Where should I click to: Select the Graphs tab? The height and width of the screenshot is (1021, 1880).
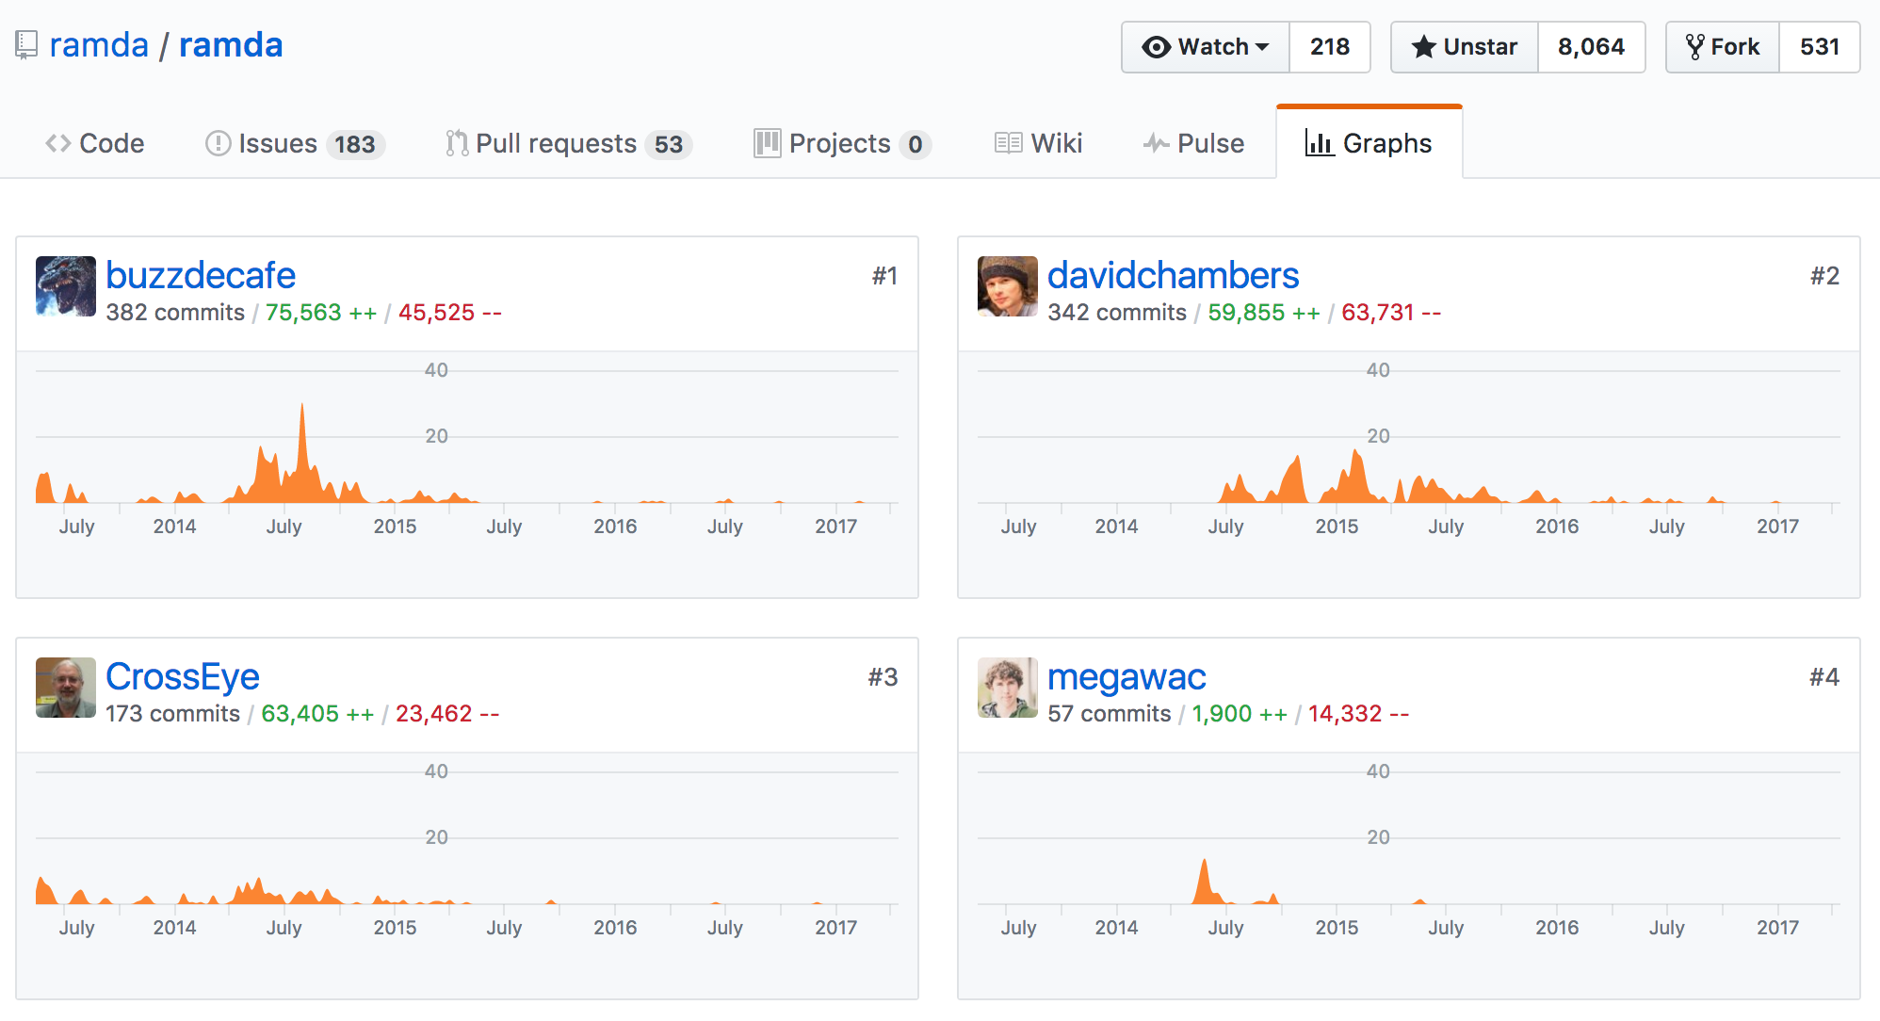coord(1369,143)
